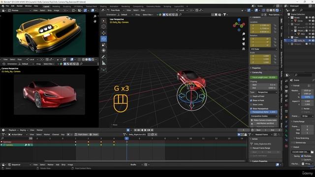Enable Manual Frame Range checkbox
315x177 pixels.
[251, 148]
